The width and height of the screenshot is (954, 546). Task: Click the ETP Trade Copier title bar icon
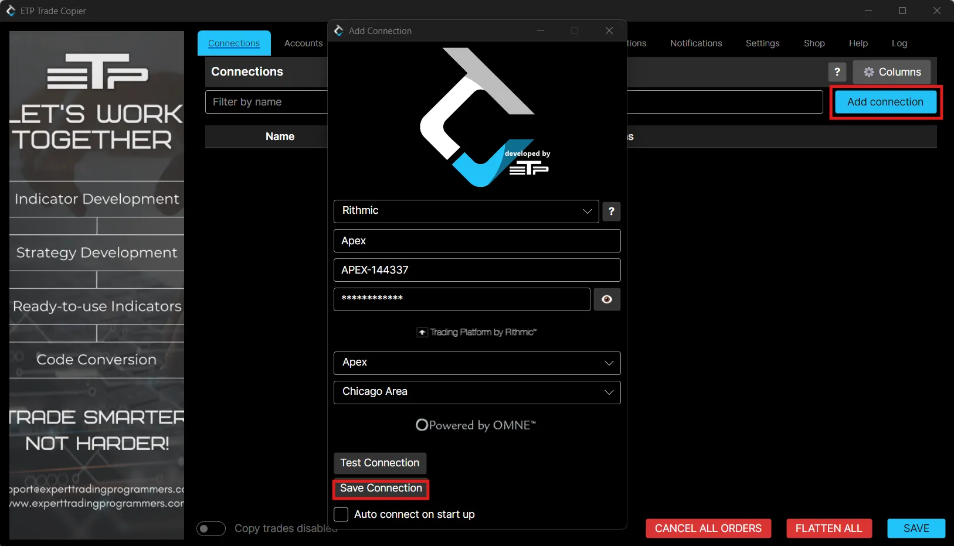[11, 11]
